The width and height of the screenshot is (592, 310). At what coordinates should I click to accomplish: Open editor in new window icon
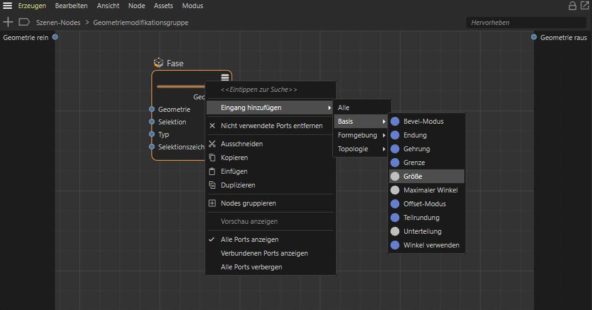(584, 6)
